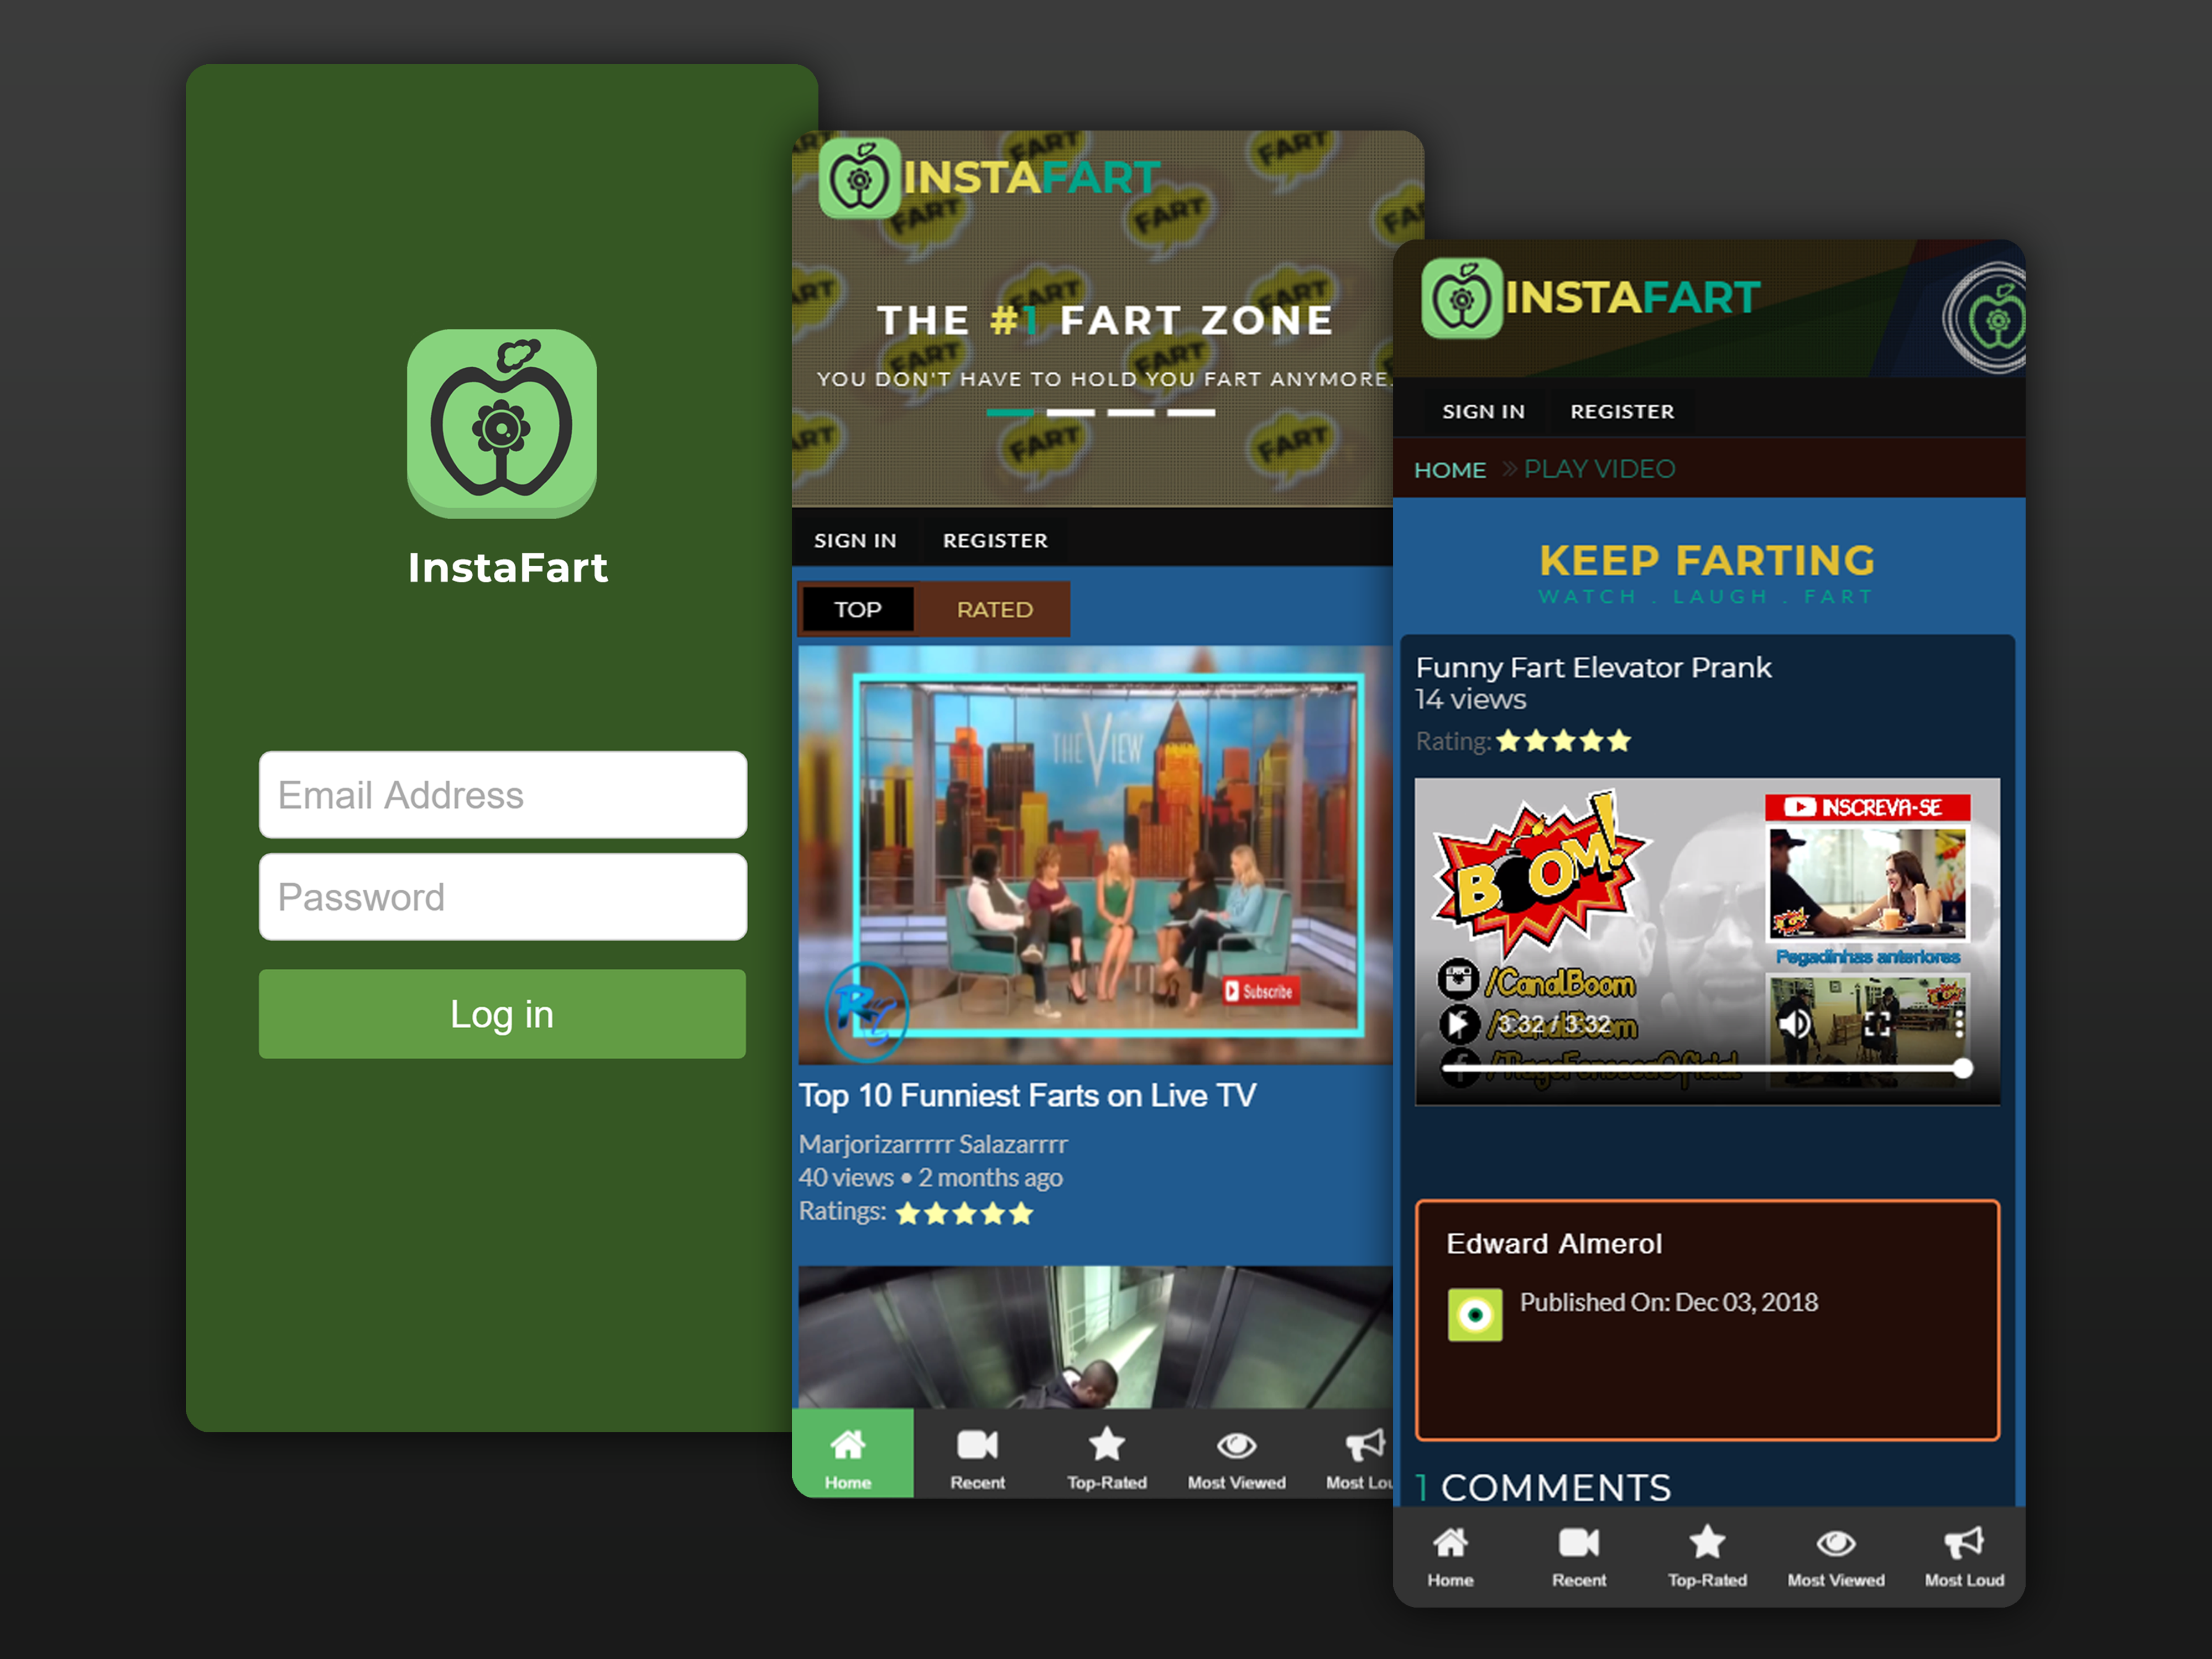Image resolution: width=2212 pixels, height=1659 pixels.
Task: Enter fullscreen with the player fullscreen icon
Action: (1877, 1023)
